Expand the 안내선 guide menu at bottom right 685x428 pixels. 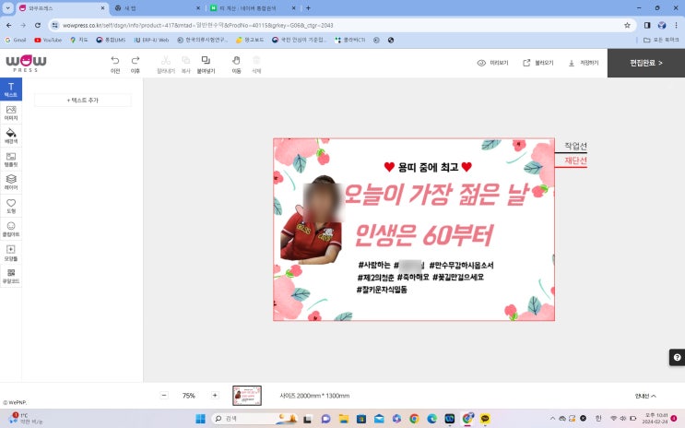[645, 395]
